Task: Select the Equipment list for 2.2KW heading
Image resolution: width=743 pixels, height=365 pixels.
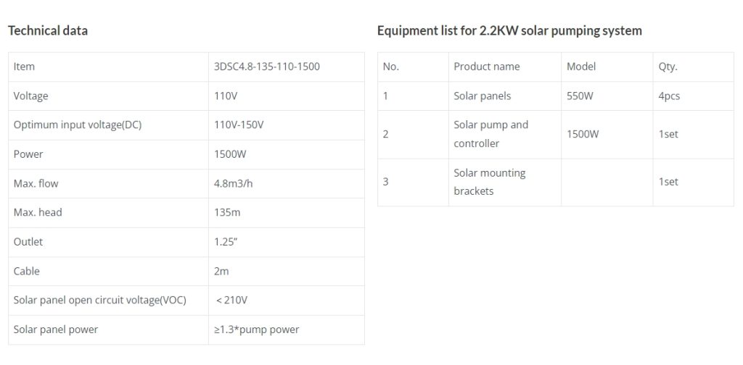Action: click(509, 30)
